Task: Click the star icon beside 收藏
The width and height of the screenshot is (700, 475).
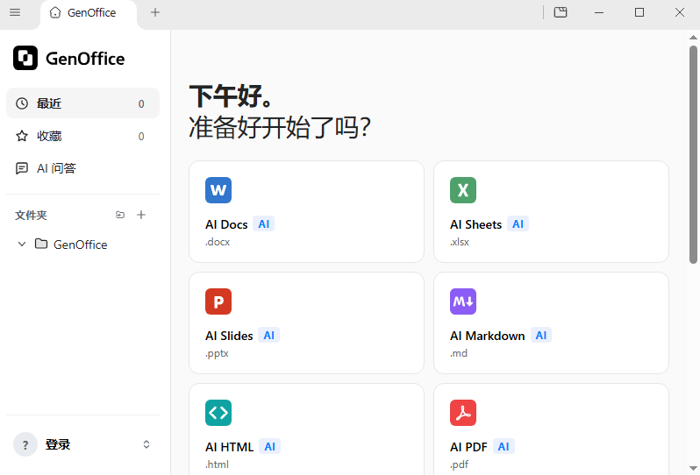Action: tap(22, 136)
